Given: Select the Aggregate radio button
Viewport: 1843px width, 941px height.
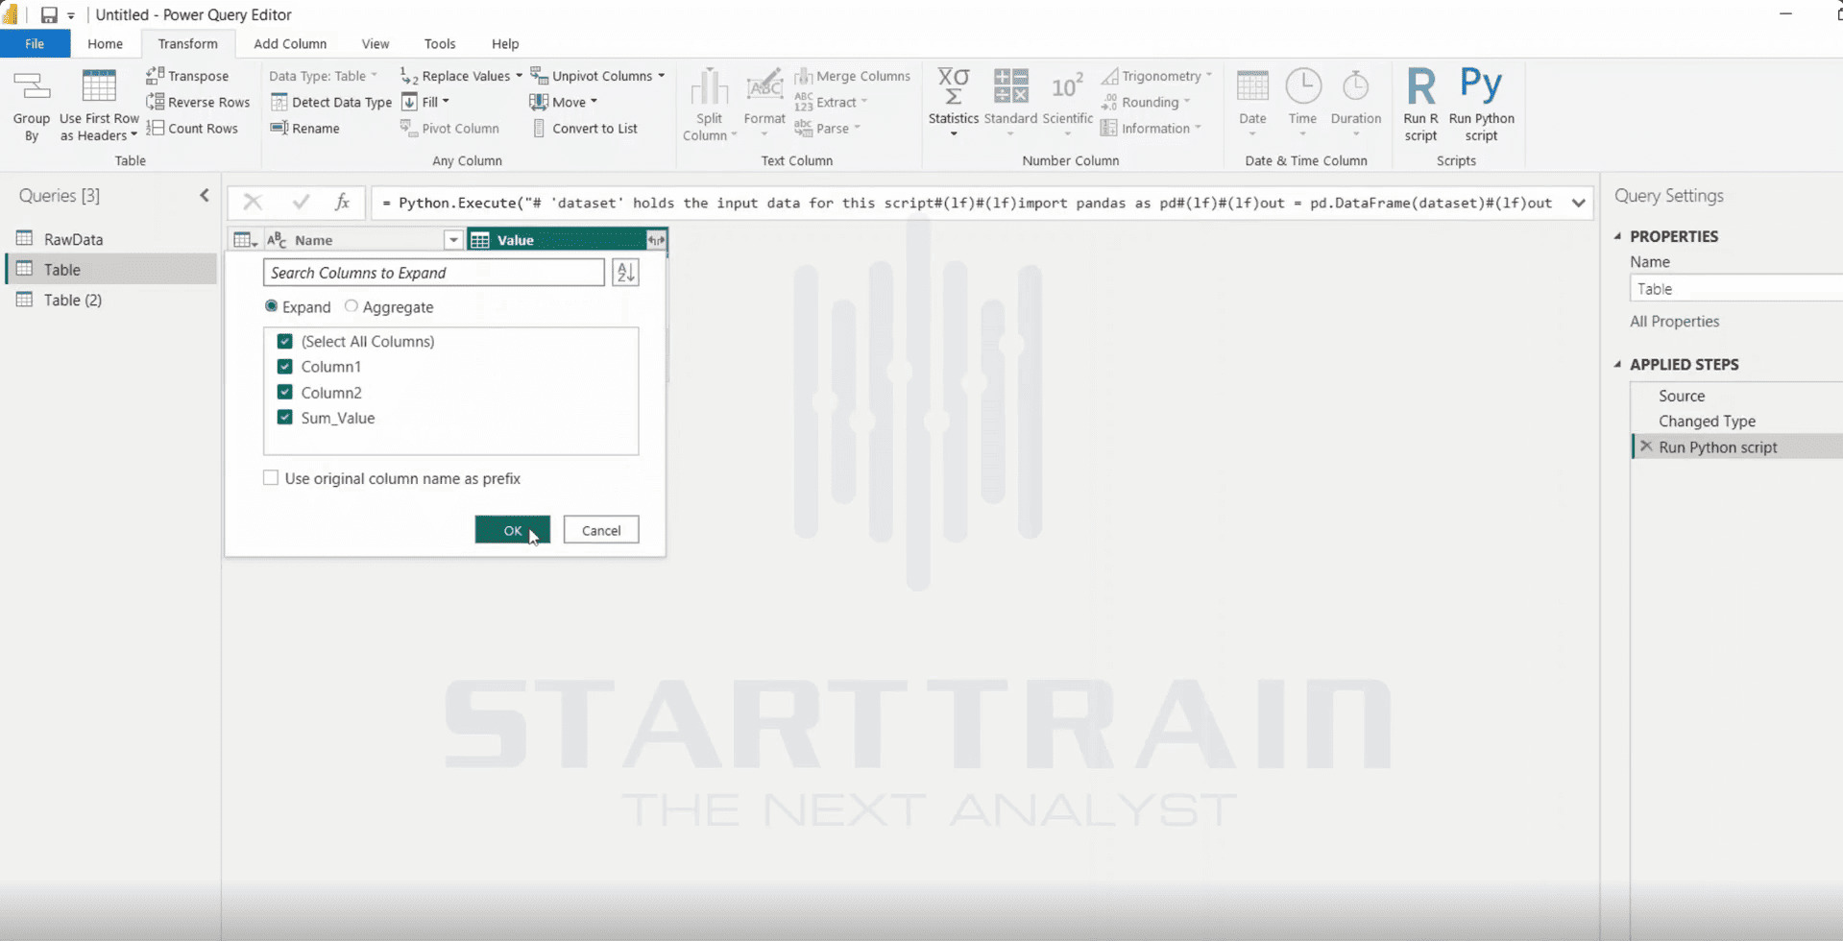Looking at the screenshot, I should [352, 306].
